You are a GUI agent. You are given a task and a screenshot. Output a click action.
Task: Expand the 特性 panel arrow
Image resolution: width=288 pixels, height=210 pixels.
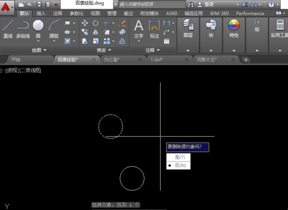pos(234,51)
